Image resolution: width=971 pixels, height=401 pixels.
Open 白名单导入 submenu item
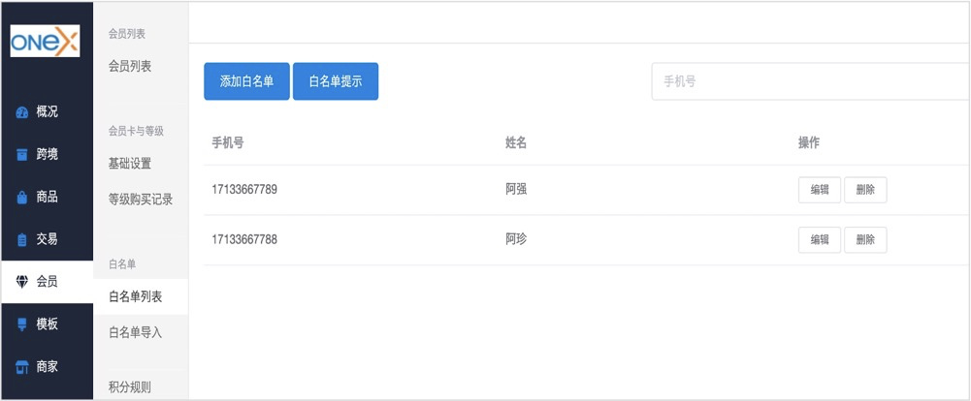[135, 332]
